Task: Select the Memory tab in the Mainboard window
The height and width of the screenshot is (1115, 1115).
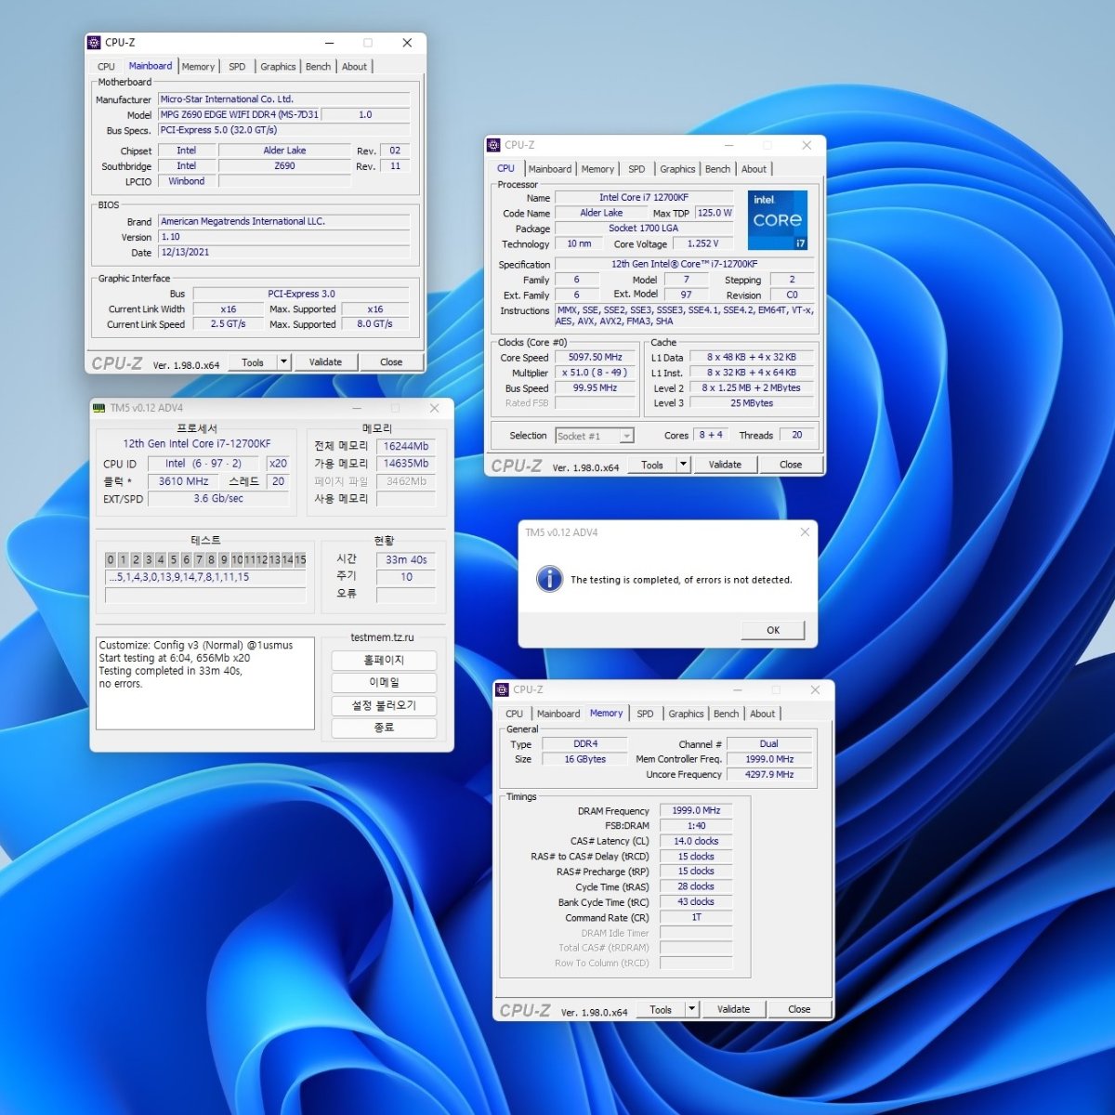Action: click(198, 67)
